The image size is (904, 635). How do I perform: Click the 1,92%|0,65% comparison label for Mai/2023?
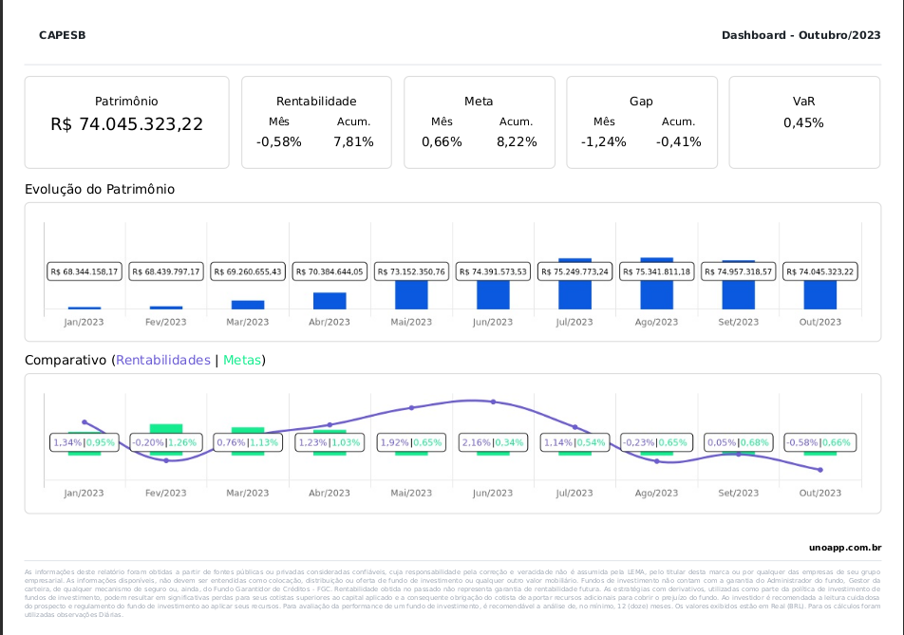(411, 442)
